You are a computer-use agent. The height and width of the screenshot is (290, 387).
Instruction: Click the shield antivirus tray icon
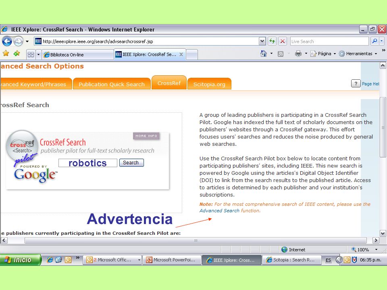coord(354,260)
